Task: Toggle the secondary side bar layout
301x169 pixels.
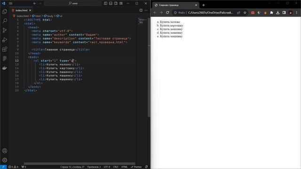Action: pyautogui.click(x=116, y=3)
